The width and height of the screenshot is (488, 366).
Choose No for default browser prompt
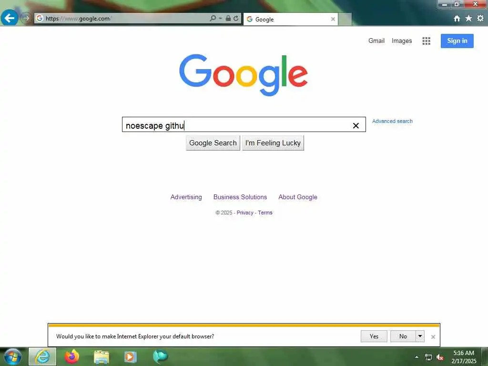click(x=403, y=336)
